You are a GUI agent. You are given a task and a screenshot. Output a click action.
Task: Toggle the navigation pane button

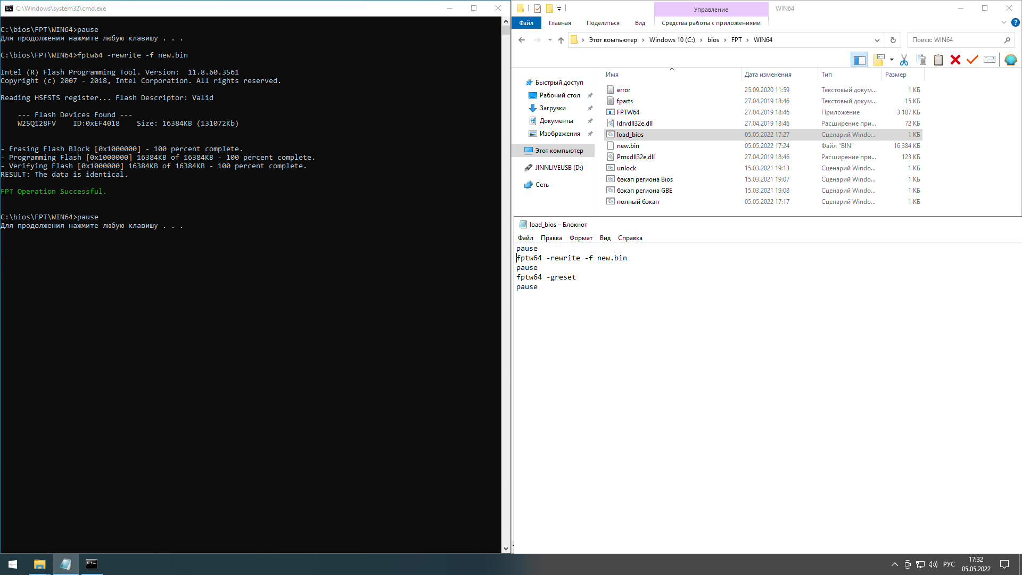click(x=859, y=60)
